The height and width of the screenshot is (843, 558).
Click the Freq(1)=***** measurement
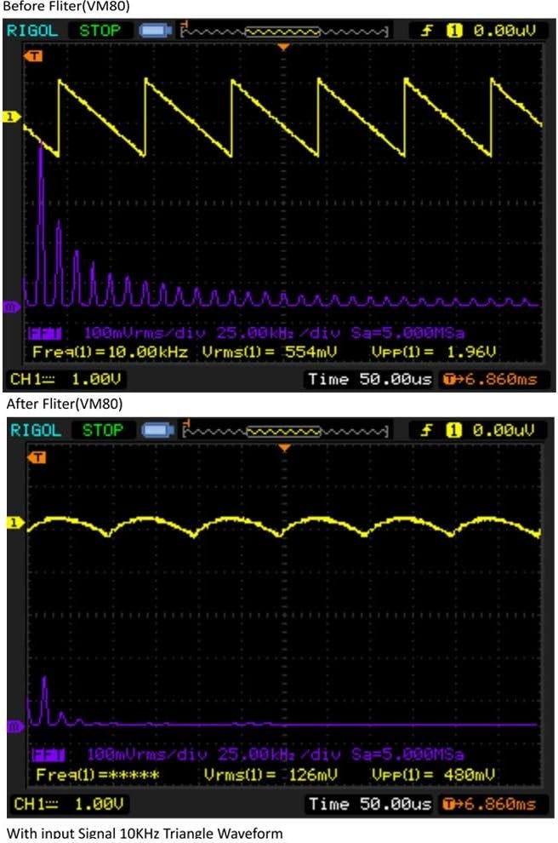pos(97,775)
